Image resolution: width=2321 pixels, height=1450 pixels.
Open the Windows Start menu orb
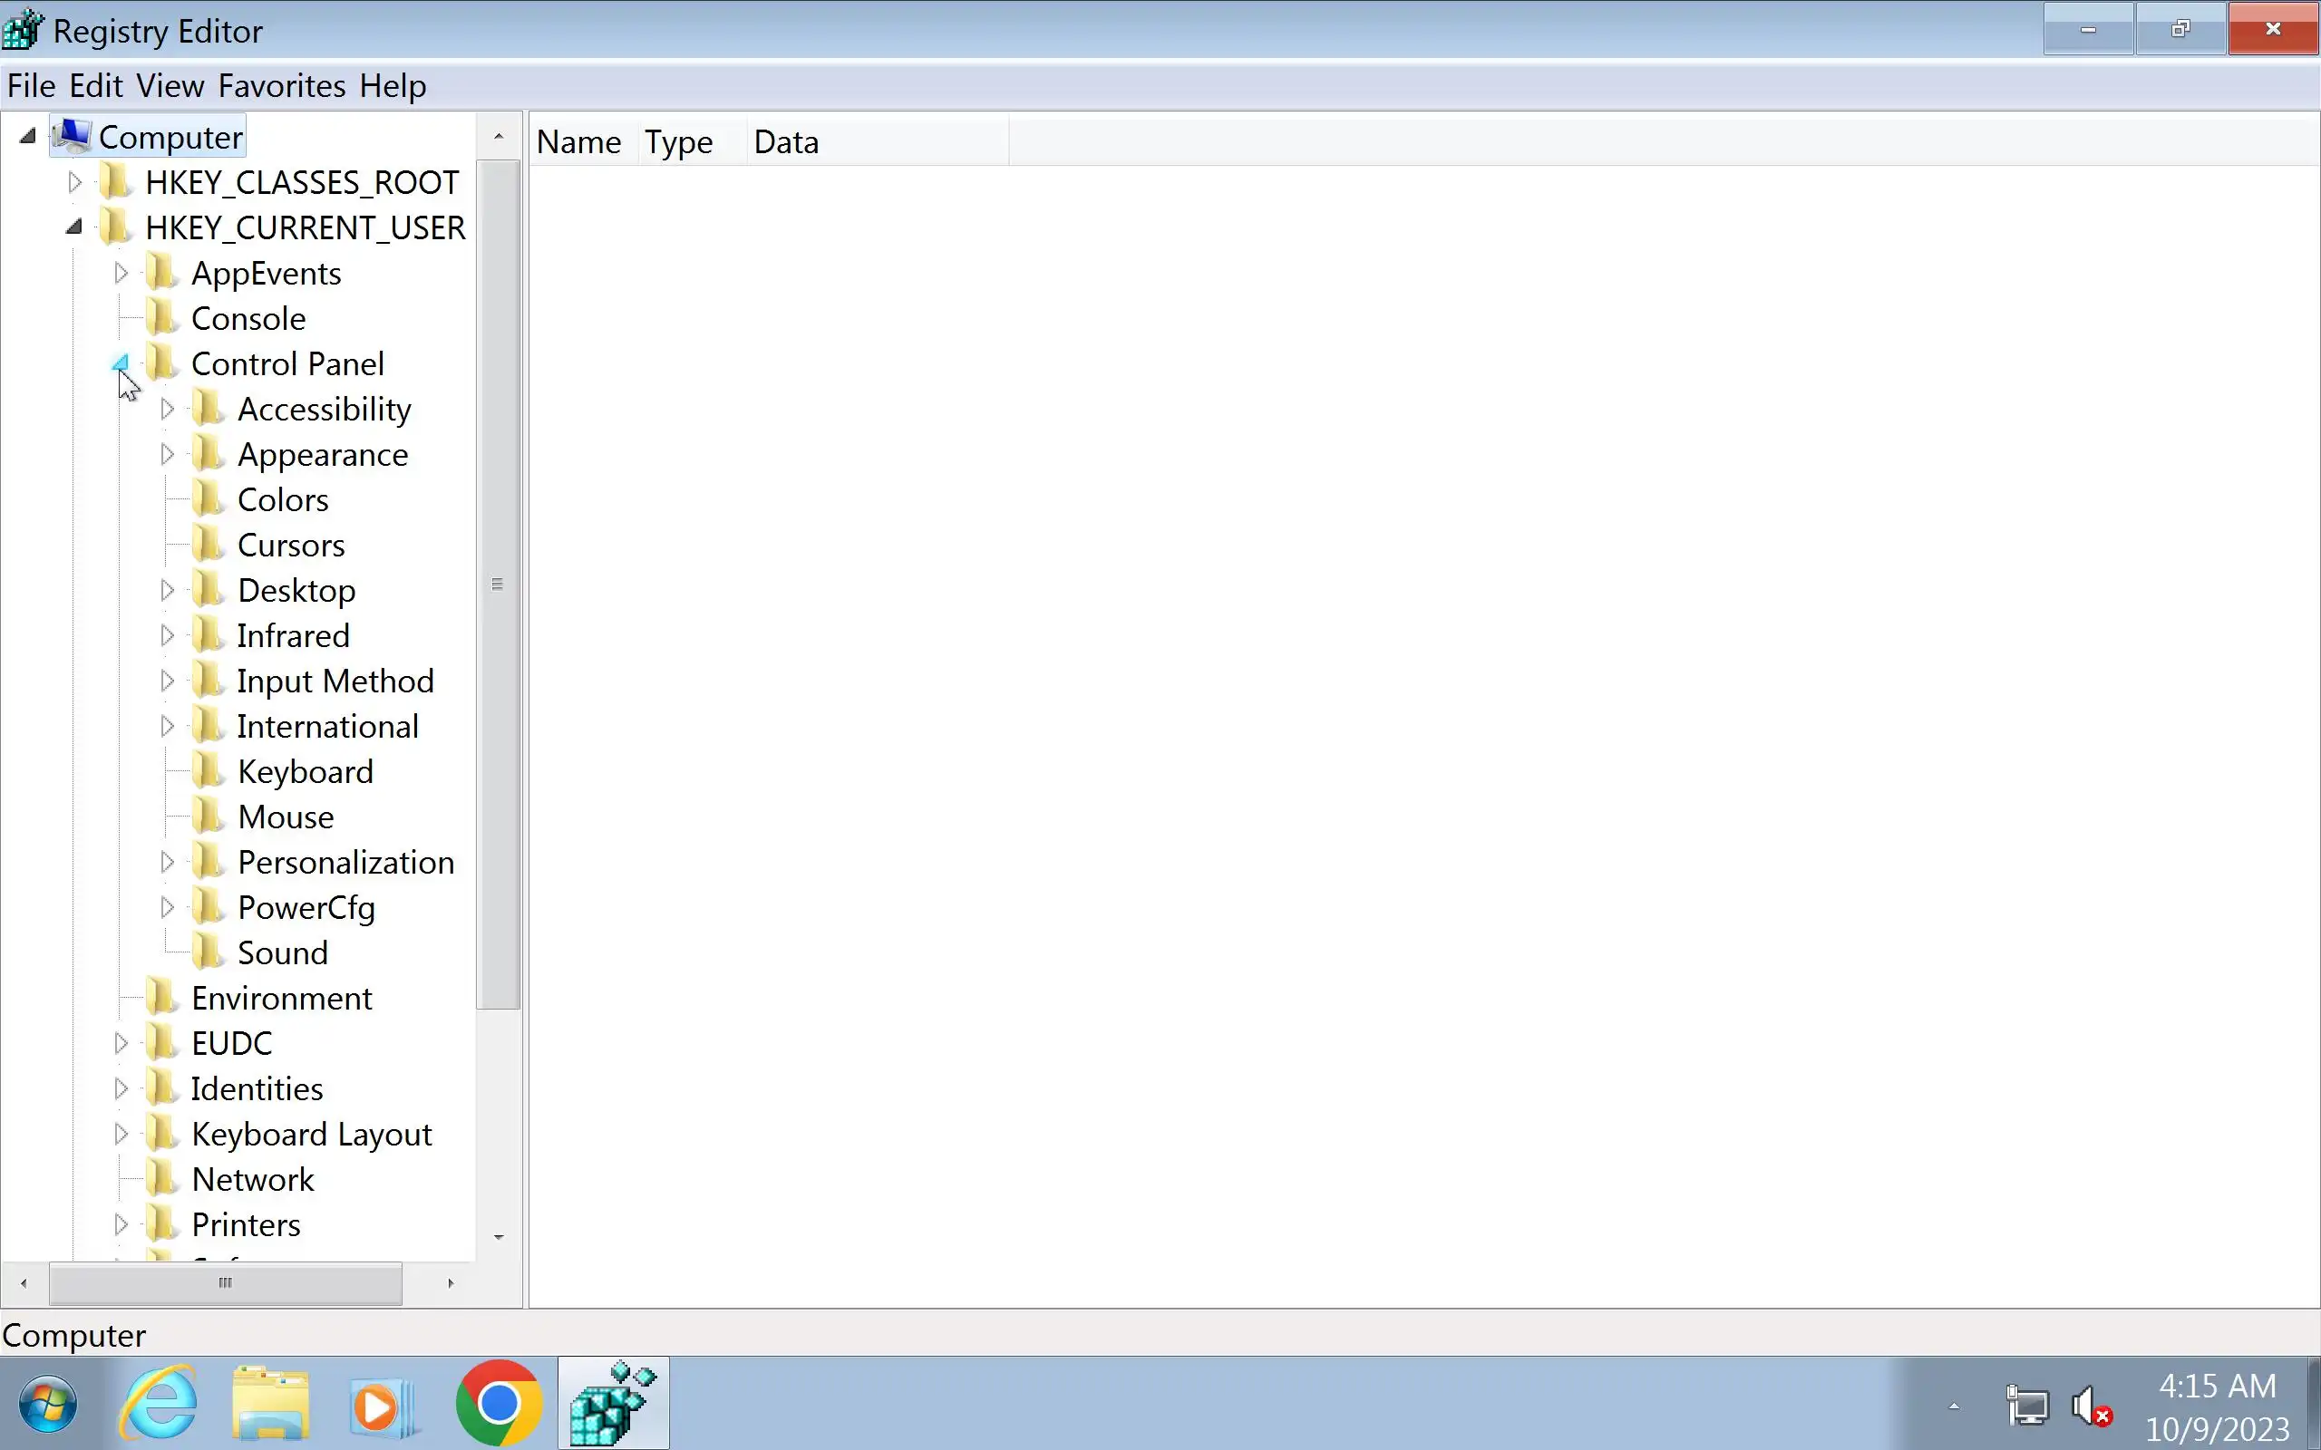pos(48,1404)
